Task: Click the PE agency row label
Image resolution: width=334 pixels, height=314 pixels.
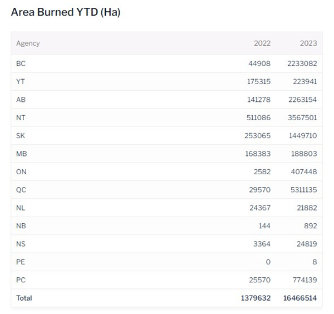Action: [x=21, y=262]
